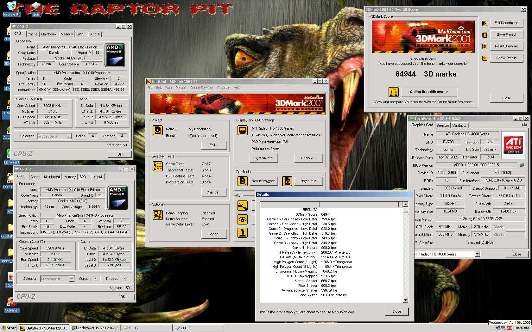
Task: Expand the GPU-Z graphics card selector dropdown
Action: pos(477,254)
